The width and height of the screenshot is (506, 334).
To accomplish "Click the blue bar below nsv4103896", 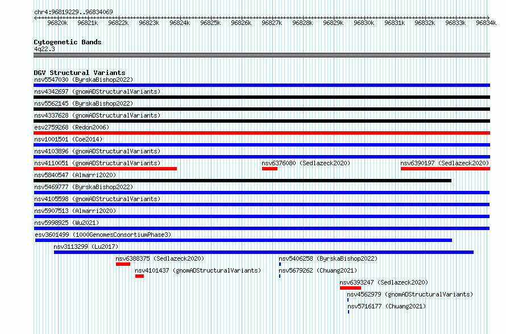I will (262, 157).
